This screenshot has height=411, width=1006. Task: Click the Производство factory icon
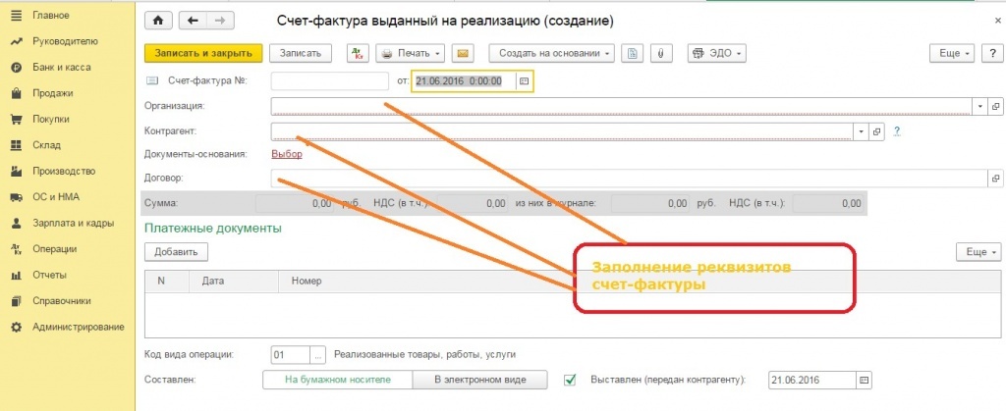tap(18, 172)
